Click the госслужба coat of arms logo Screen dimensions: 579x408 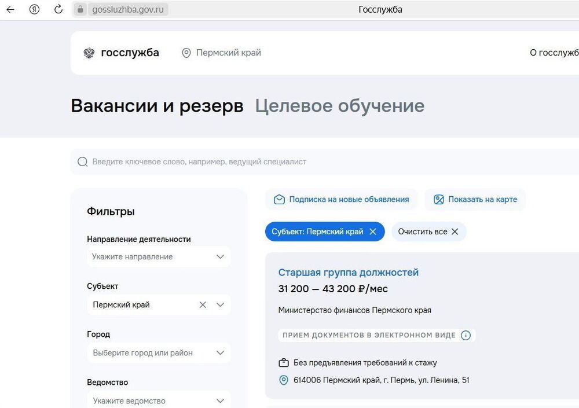click(89, 53)
